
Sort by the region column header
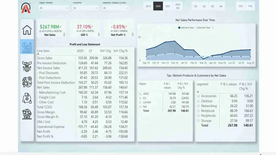(x=142, y=84)
